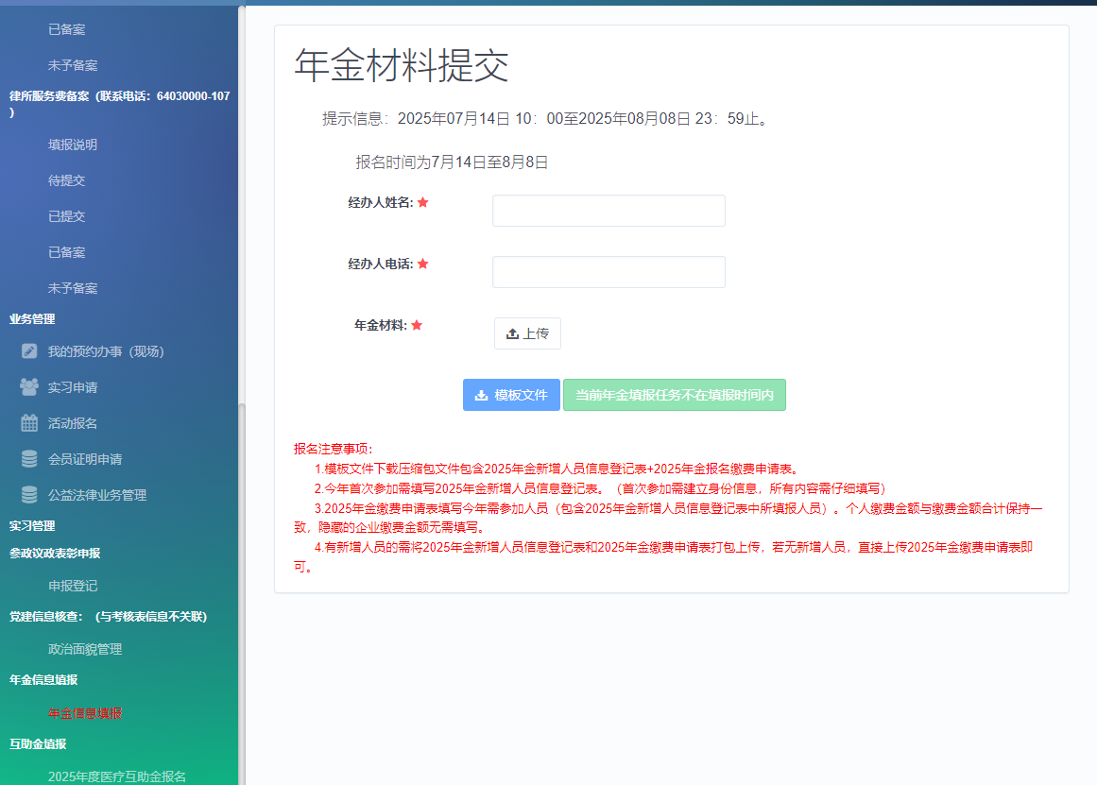The width and height of the screenshot is (1097, 785).
Task: Open 申报登记 under 参政议政表彰申报
Action: tap(73, 586)
